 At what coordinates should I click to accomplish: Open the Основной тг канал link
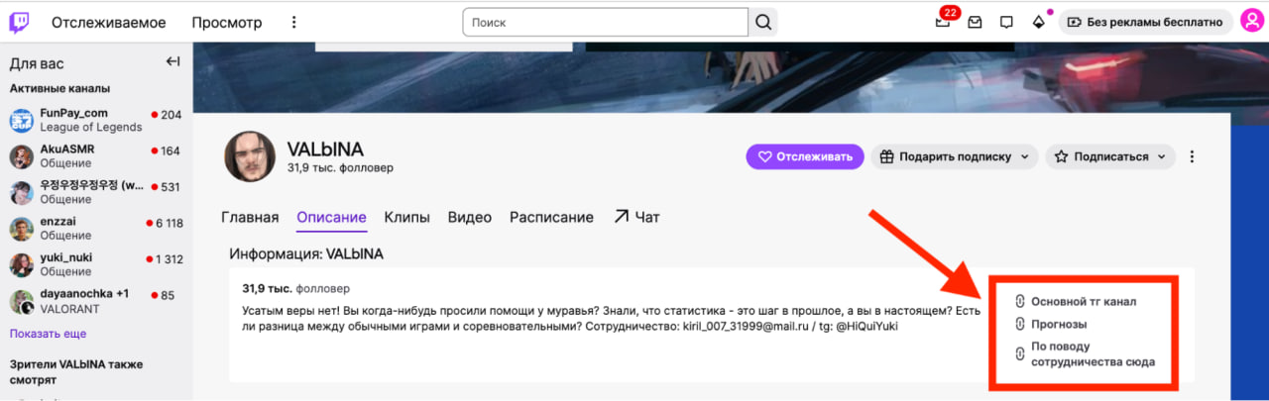[1084, 301]
